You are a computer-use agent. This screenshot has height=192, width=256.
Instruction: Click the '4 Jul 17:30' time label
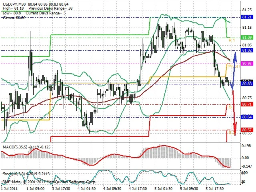click(x=138, y=189)
